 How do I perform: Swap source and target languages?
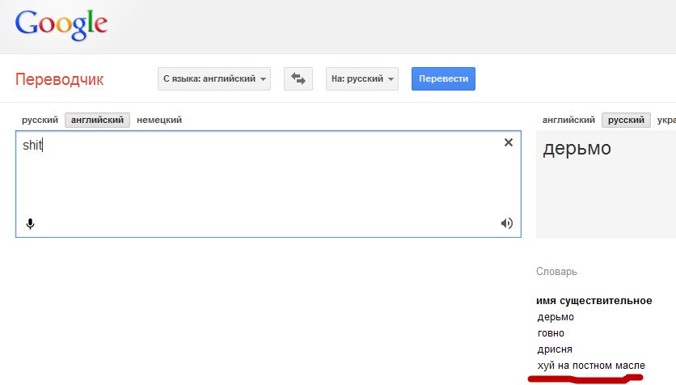[298, 79]
